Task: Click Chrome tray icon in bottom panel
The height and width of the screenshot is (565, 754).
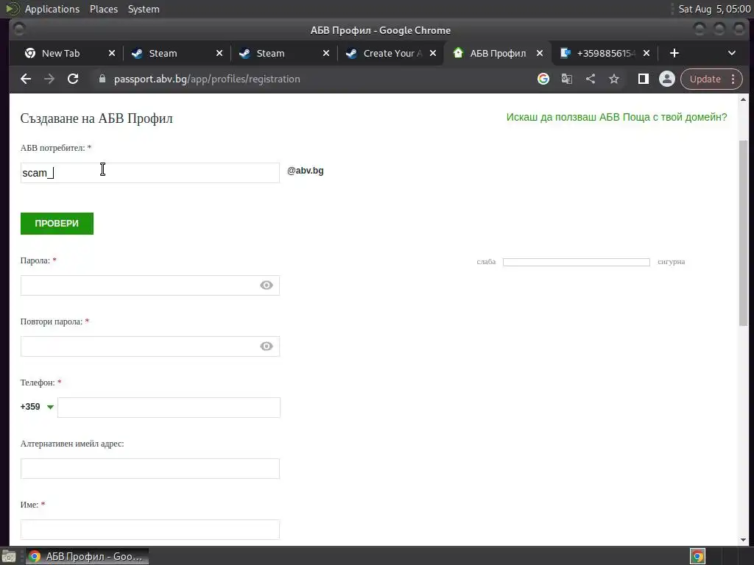Action: 697,556
